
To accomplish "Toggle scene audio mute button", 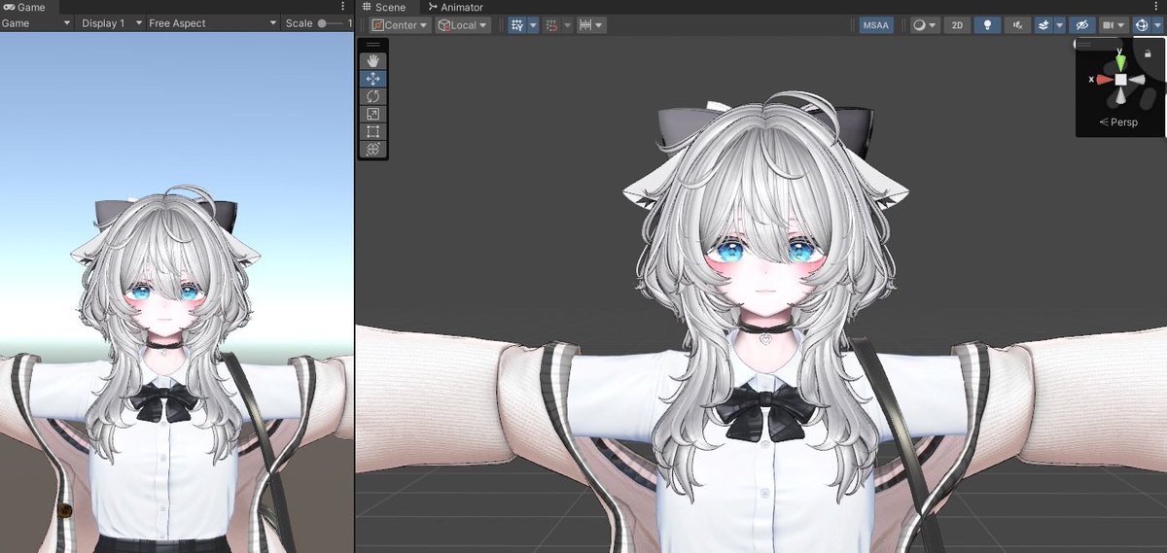I will click(1017, 25).
